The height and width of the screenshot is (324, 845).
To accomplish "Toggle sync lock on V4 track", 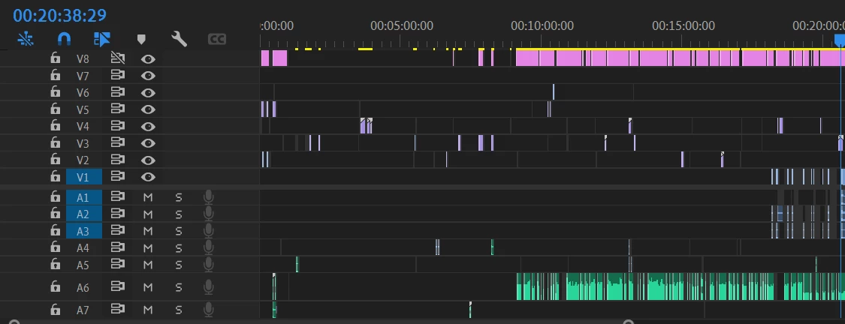I will (117, 126).
